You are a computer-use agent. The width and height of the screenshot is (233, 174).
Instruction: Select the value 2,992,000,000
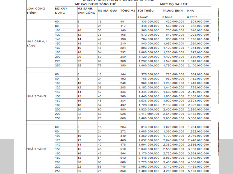pyautogui.click(x=149, y=166)
